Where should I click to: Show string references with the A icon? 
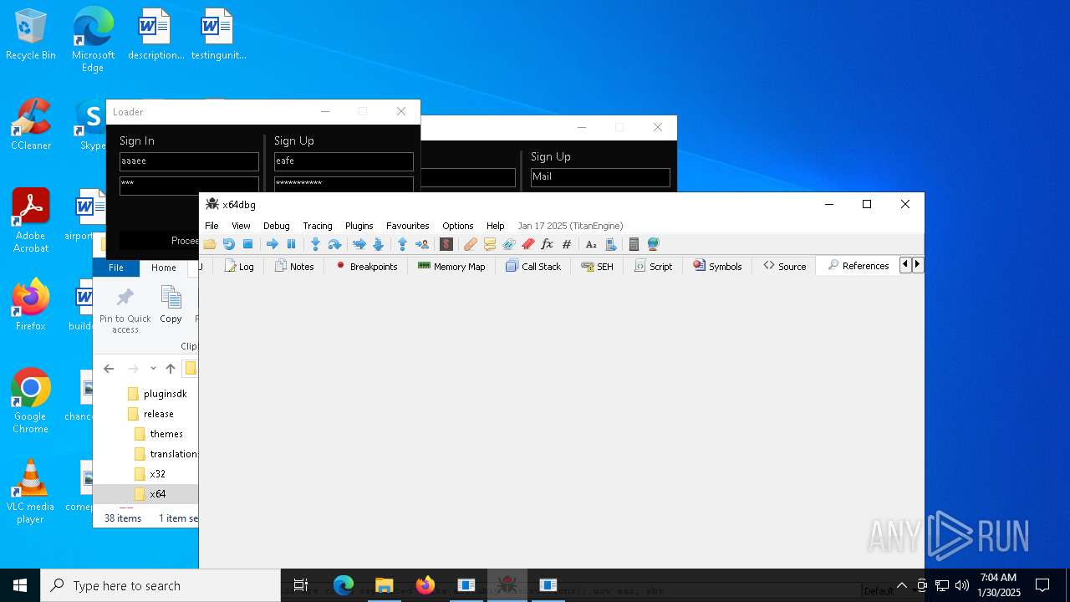click(591, 244)
